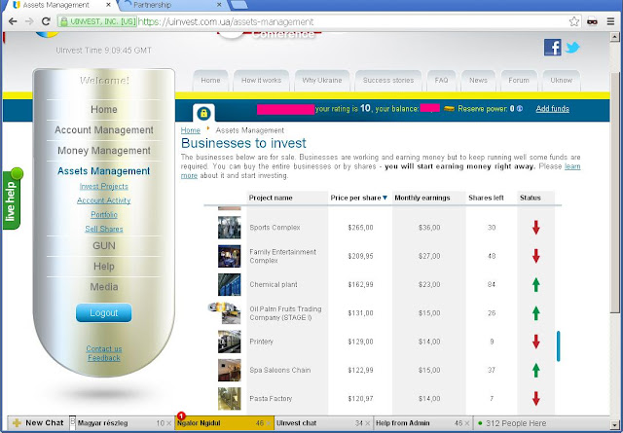The image size is (623, 433).
Task: Click the Reserve power info icon
Action: (x=520, y=108)
